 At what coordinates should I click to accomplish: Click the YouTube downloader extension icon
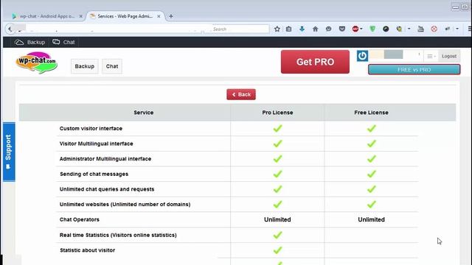[421, 29]
